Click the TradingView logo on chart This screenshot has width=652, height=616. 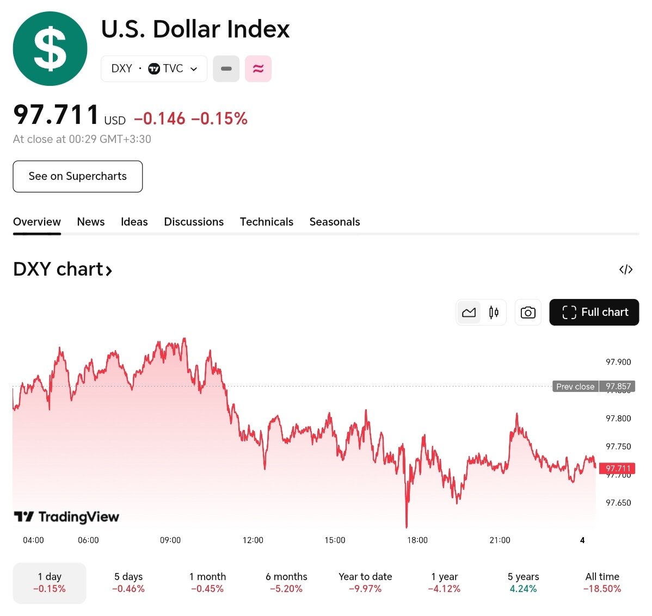[66, 517]
